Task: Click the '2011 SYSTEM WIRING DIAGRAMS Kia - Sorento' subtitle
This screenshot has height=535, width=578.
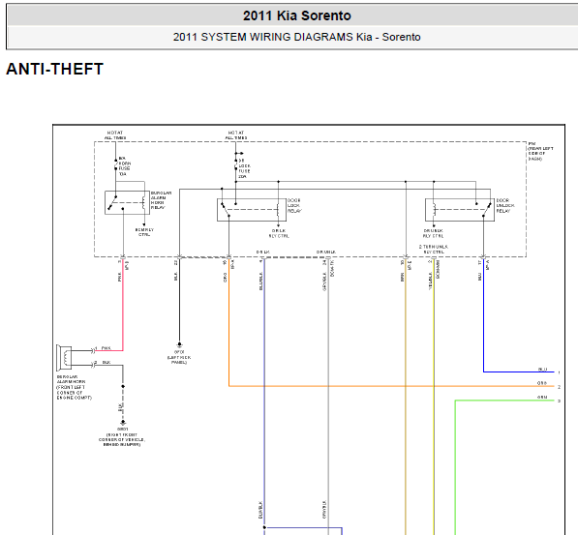Action: [x=296, y=37]
